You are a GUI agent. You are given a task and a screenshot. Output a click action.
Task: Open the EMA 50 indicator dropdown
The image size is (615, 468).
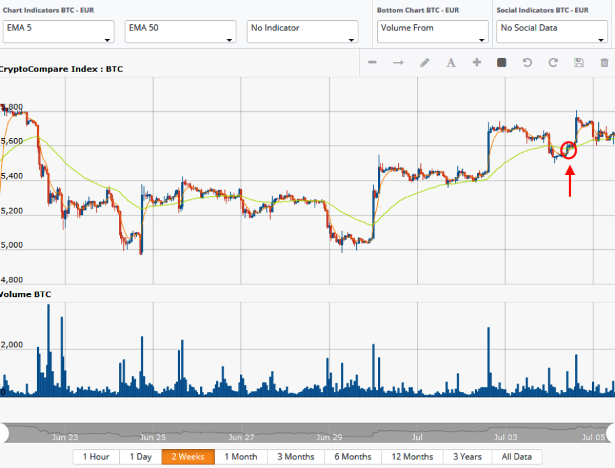pyautogui.click(x=181, y=32)
